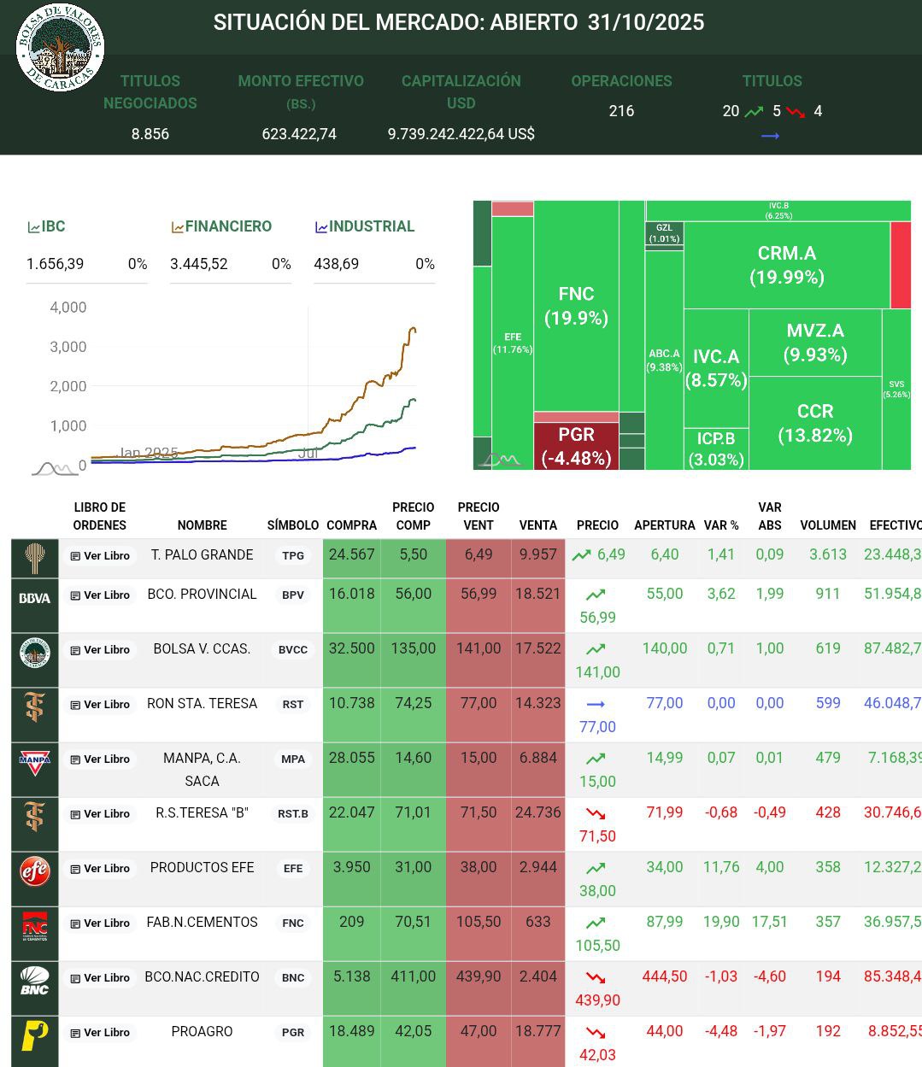
Task: Click the Financiero value 3.445,52
Action: tap(199, 264)
